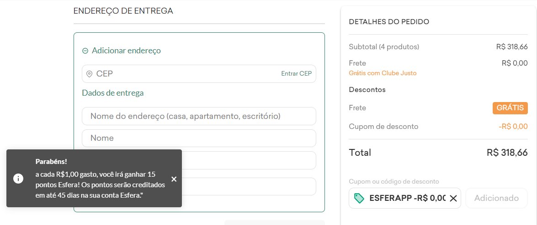Click the Cupom de desconto -R$ 0,00 value

(x=513, y=127)
